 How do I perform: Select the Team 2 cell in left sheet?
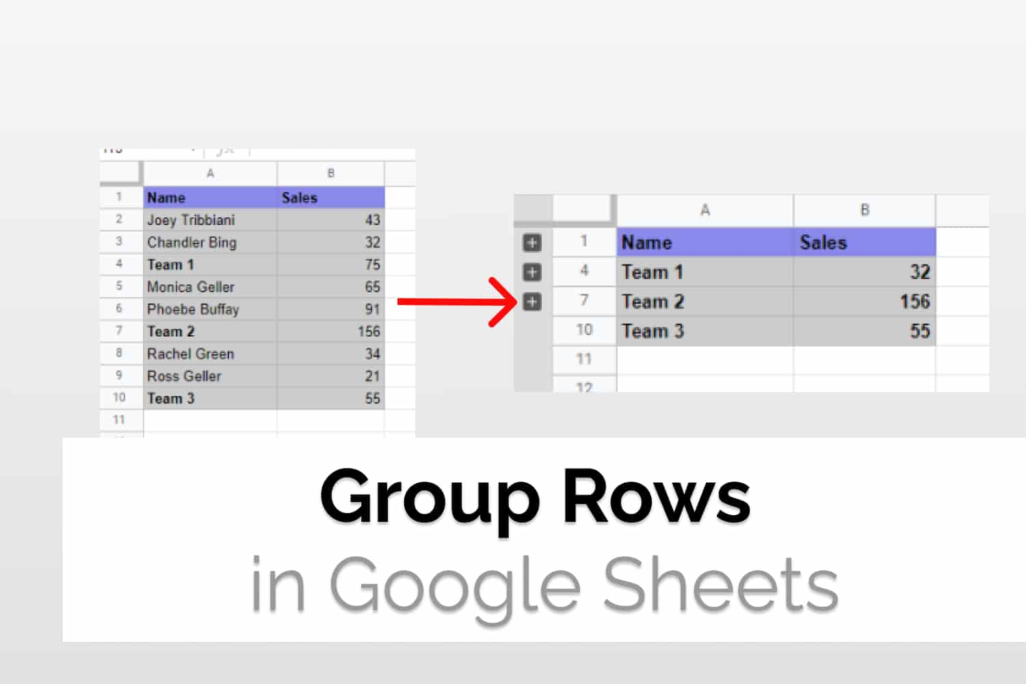click(x=210, y=332)
